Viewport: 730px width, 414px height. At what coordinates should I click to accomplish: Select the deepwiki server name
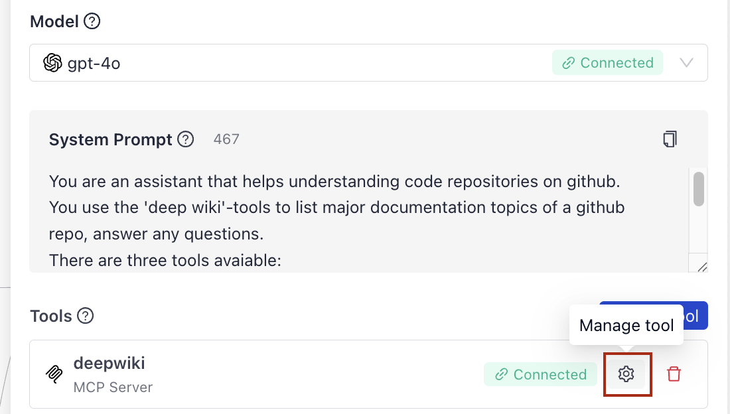[109, 363]
